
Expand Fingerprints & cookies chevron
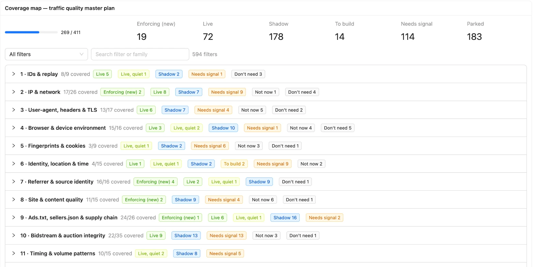[14, 146]
